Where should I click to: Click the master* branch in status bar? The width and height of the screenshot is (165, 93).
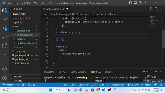pos(8,85)
